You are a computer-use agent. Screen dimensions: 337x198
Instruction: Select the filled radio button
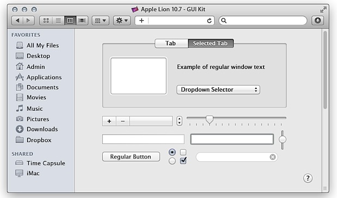(172, 152)
